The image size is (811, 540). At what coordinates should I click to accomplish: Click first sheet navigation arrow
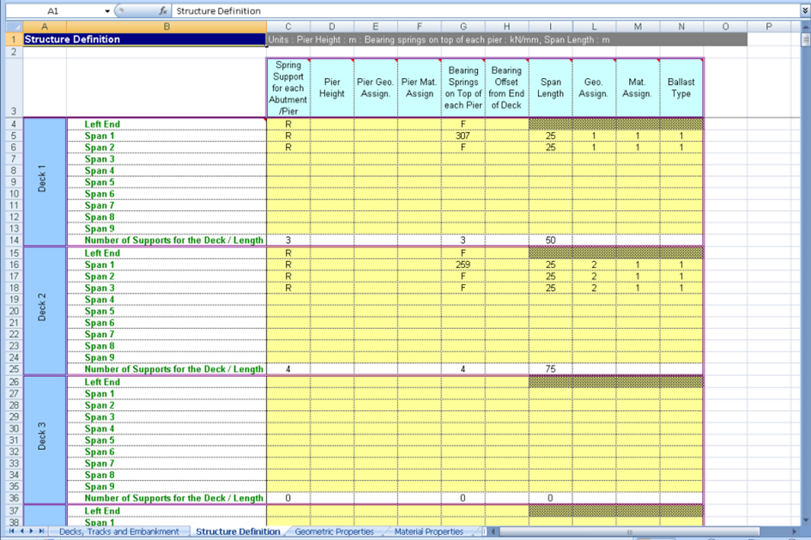click(10, 532)
